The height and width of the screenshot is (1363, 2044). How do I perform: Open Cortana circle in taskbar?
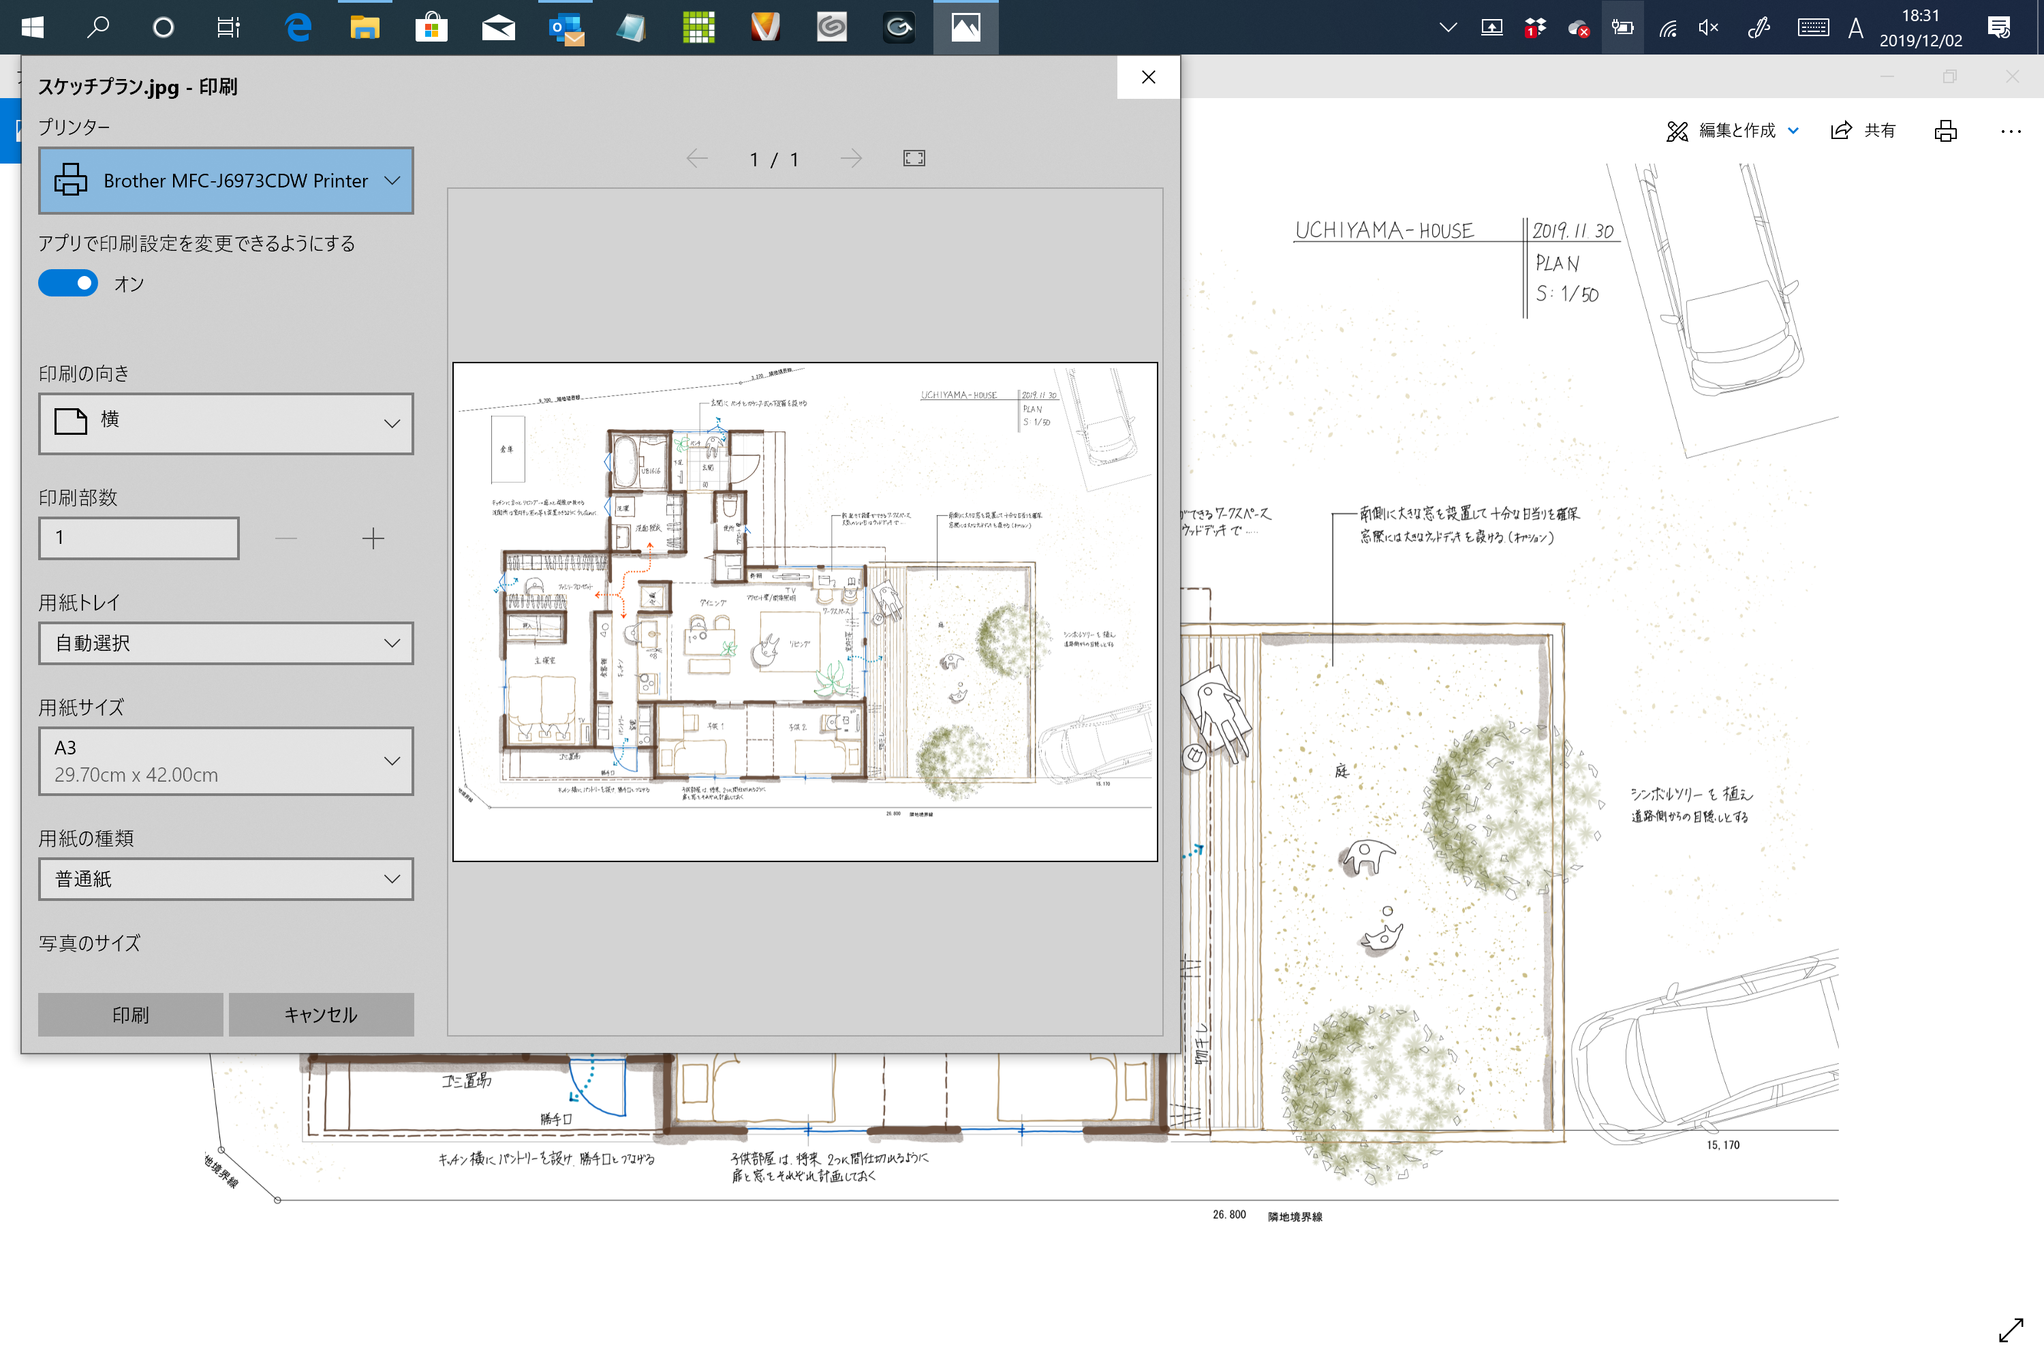[x=164, y=27]
